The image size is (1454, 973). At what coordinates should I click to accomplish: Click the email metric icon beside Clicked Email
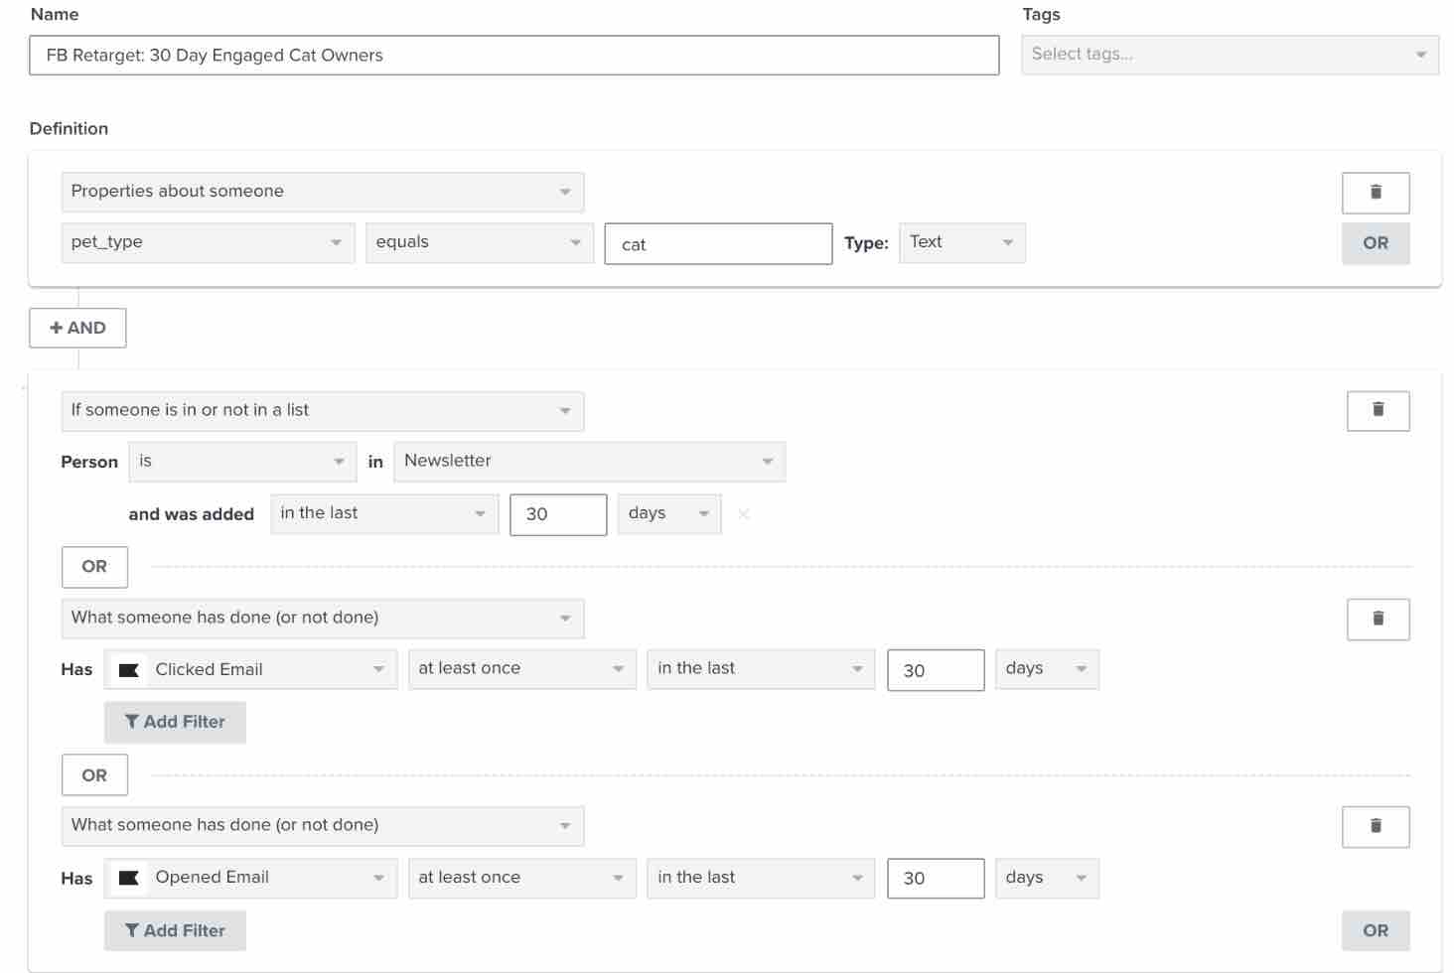(128, 669)
